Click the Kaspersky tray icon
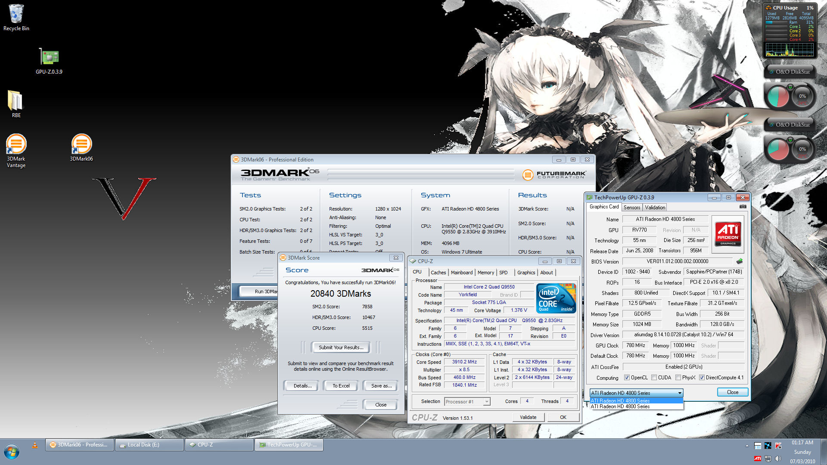Screen dimensions: 827x465 coord(778,446)
